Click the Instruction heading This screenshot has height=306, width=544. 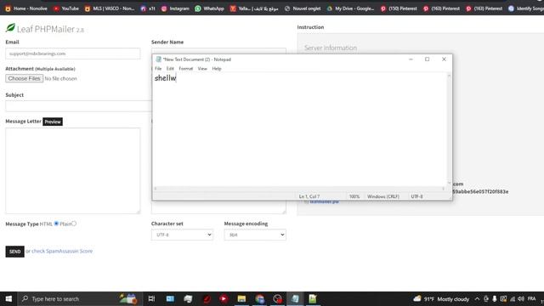310,27
